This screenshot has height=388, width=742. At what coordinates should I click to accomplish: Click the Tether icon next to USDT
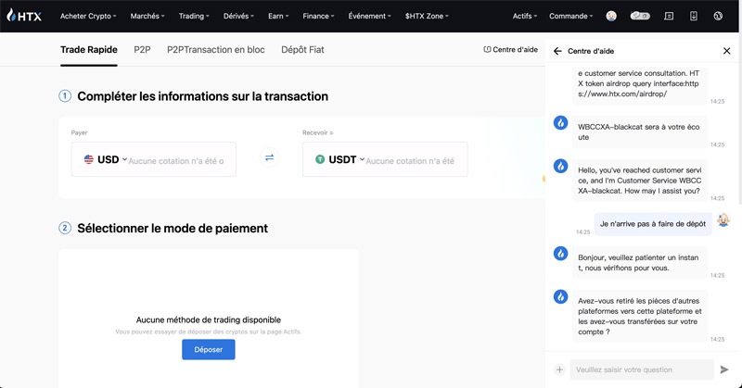320,159
